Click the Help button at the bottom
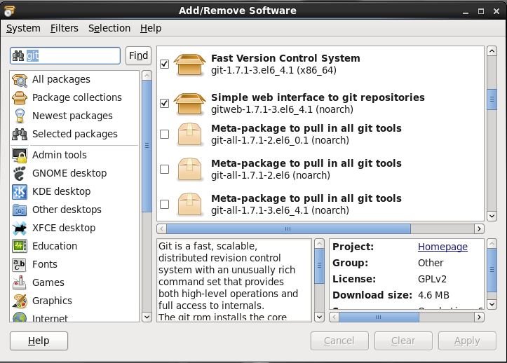507x363 pixels. 39,341
